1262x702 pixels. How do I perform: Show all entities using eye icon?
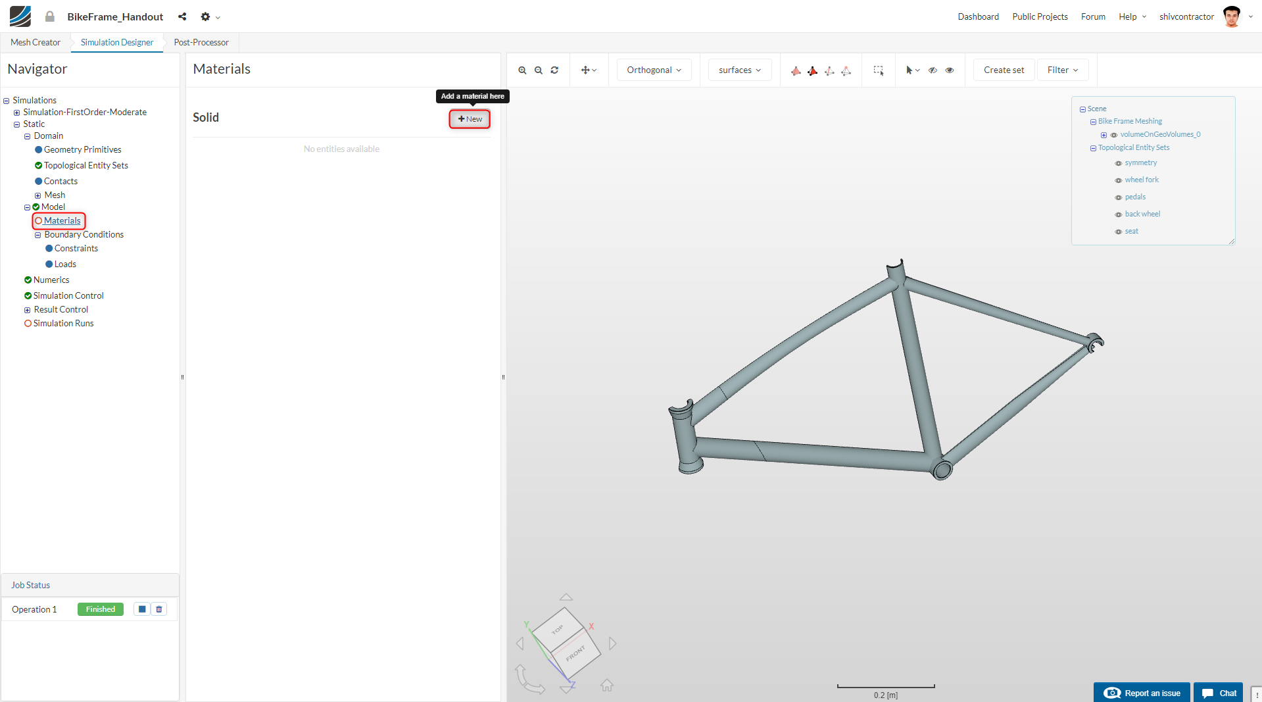tap(950, 70)
